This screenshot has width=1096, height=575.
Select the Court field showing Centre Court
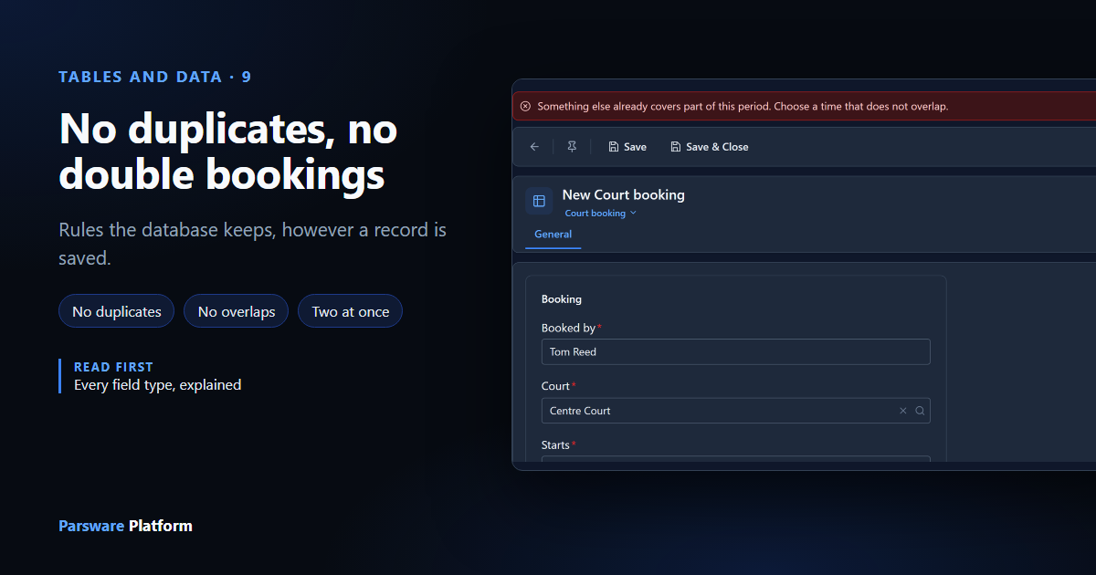pyautogui.click(x=736, y=411)
